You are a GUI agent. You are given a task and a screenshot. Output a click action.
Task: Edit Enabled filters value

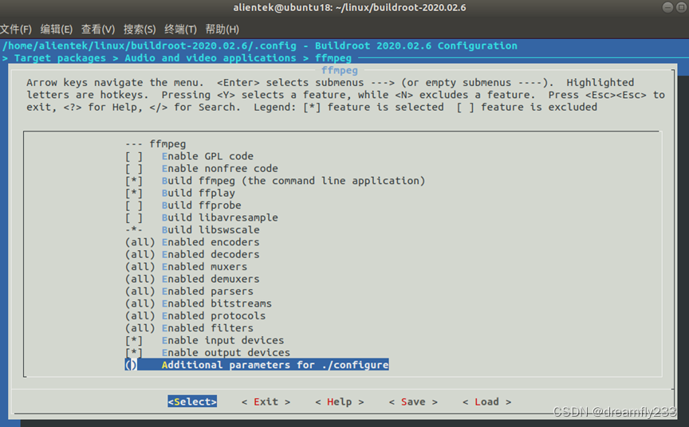click(189, 328)
